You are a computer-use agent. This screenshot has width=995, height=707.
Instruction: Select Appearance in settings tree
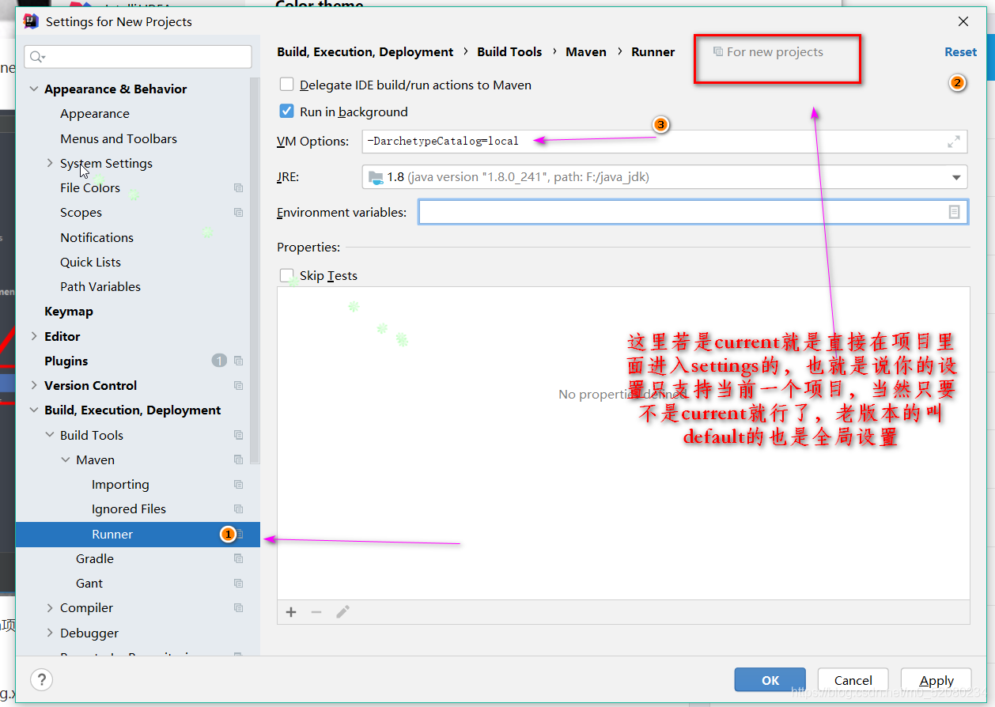click(95, 114)
